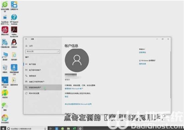Open 同步你的设置 in sidebar

[42, 93]
